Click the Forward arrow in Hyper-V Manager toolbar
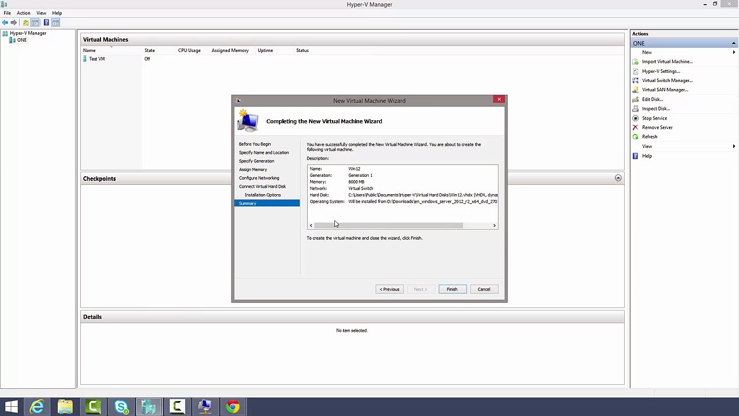Image resolution: width=739 pixels, height=416 pixels. tap(14, 23)
